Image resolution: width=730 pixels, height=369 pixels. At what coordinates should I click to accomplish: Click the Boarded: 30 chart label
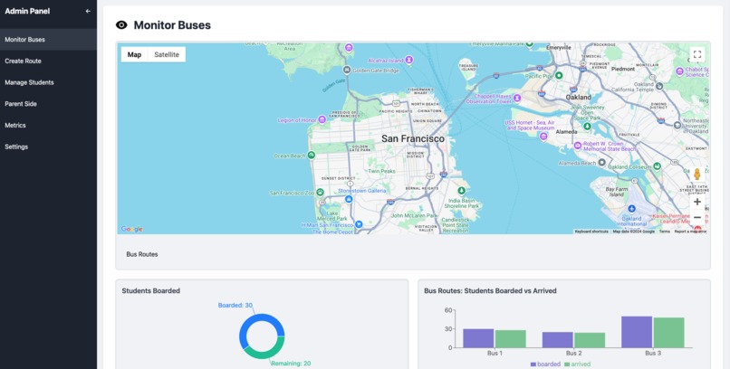coord(235,306)
